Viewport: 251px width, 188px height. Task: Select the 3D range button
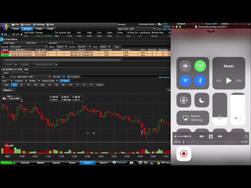pyautogui.click(x=22, y=85)
